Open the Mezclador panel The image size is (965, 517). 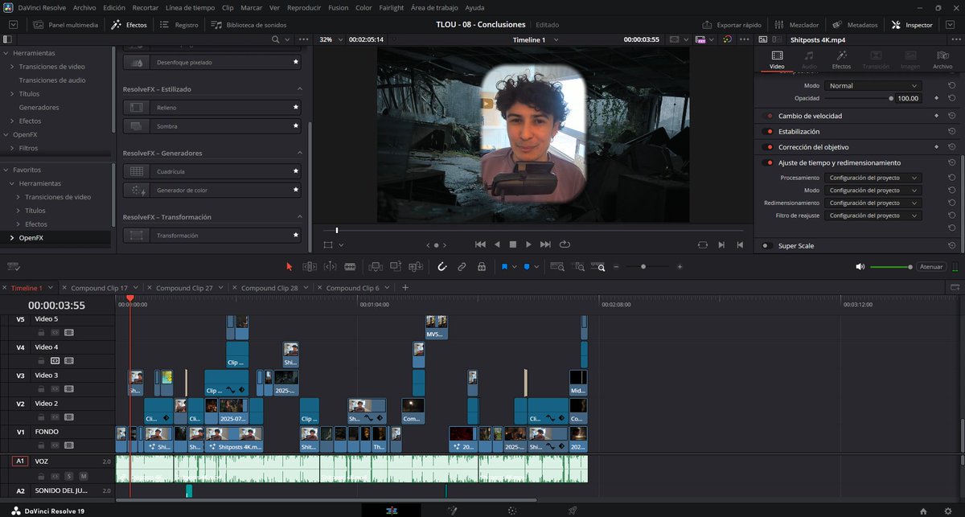tap(796, 25)
